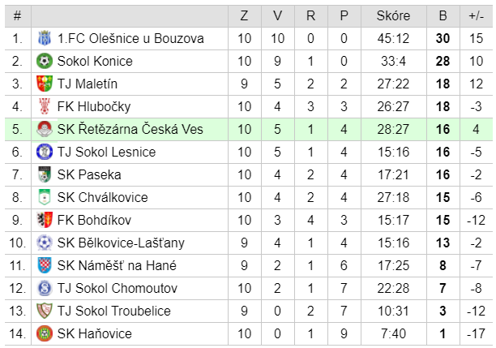
Task: Click the FK Hlubočky red logo
Action: click(x=45, y=106)
